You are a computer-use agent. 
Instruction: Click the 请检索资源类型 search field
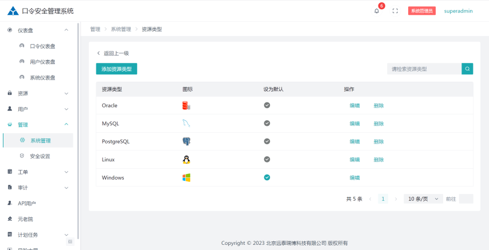pos(424,69)
